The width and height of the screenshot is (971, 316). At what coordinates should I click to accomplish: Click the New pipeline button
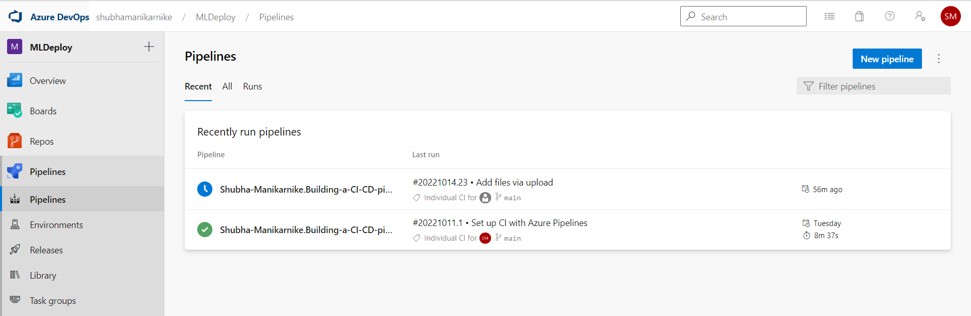(x=887, y=58)
